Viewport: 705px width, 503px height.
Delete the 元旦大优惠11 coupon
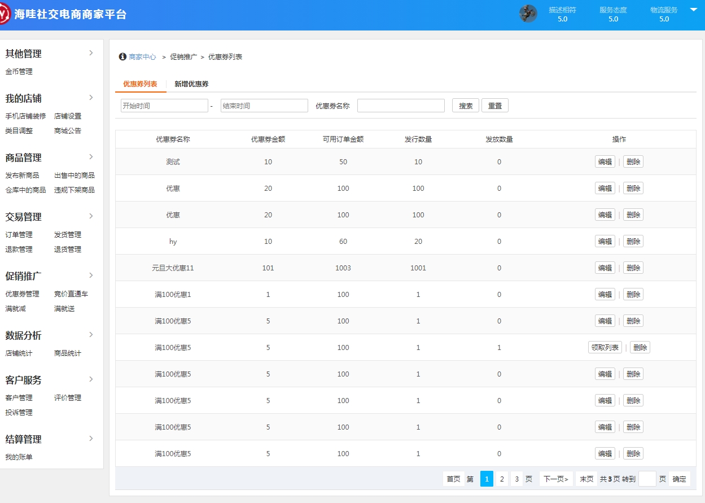pos(633,268)
